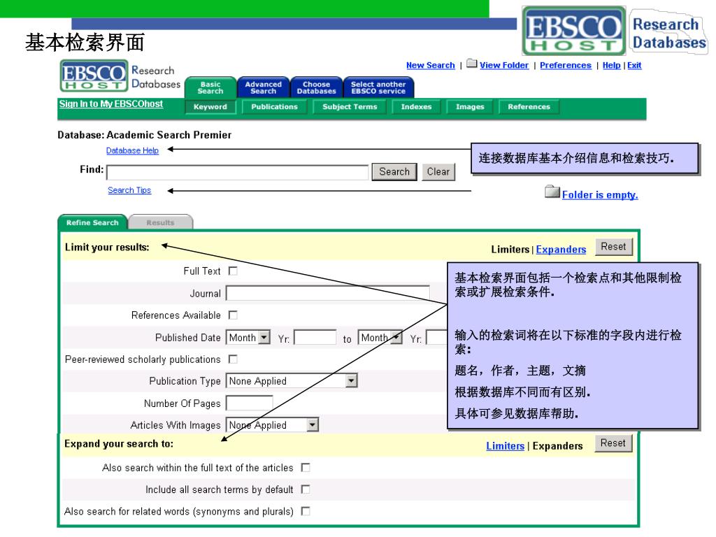Click the Exit link
The width and height of the screenshot is (716, 537).
click(634, 65)
